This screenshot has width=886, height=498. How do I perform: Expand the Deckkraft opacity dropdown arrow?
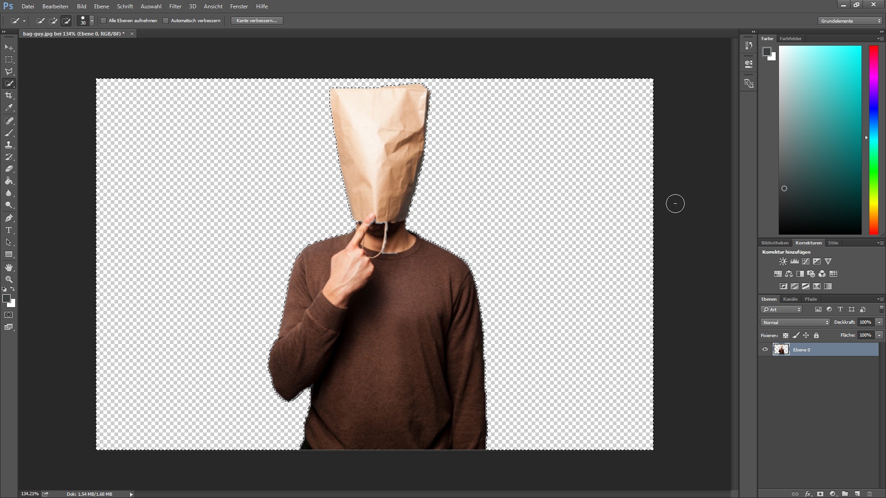[x=880, y=322]
